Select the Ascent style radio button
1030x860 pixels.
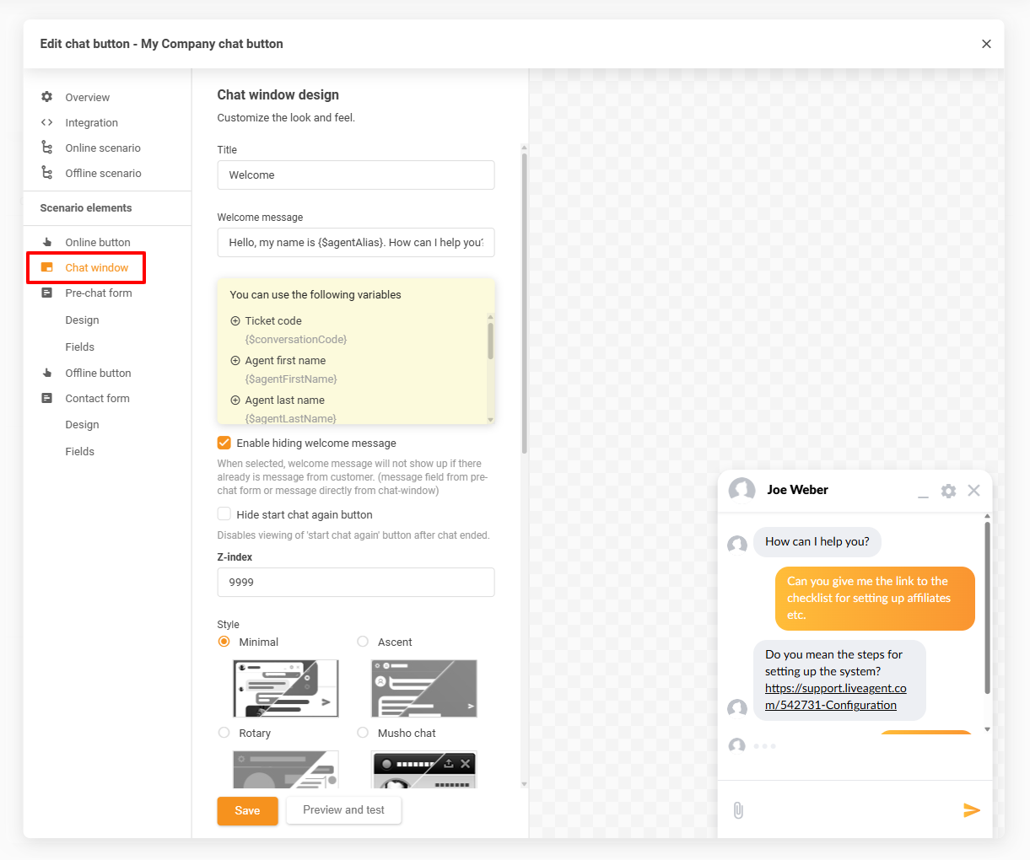pyautogui.click(x=363, y=642)
